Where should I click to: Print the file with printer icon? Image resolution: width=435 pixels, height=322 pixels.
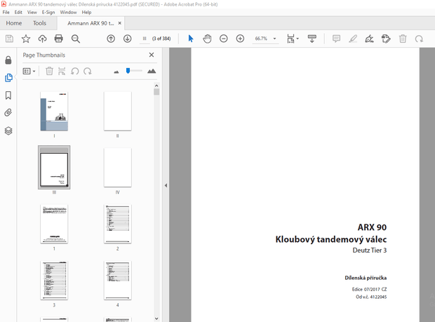point(58,39)
